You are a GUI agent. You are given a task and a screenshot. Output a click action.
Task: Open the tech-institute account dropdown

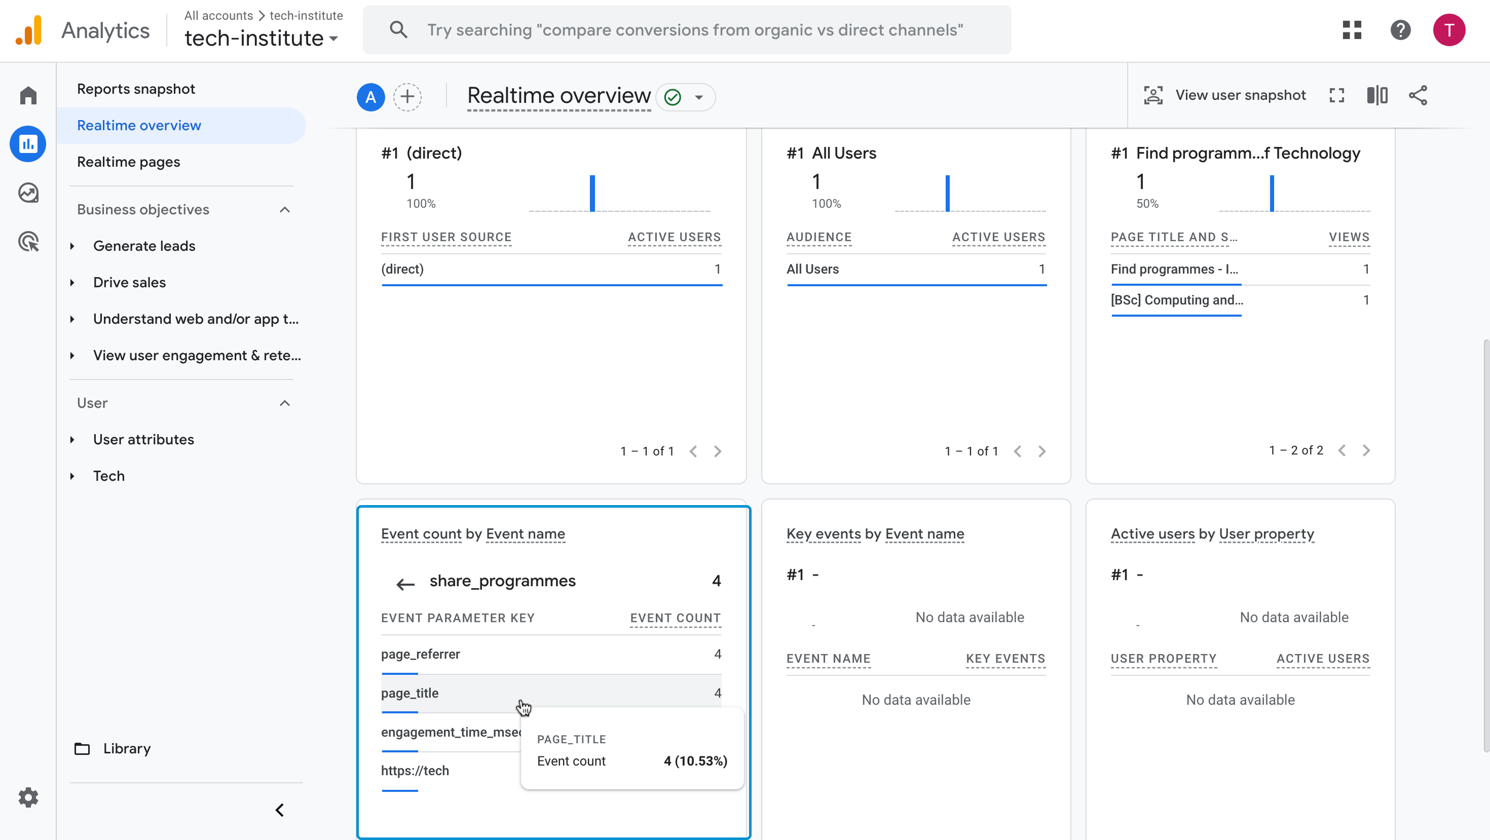click(261, 39)
